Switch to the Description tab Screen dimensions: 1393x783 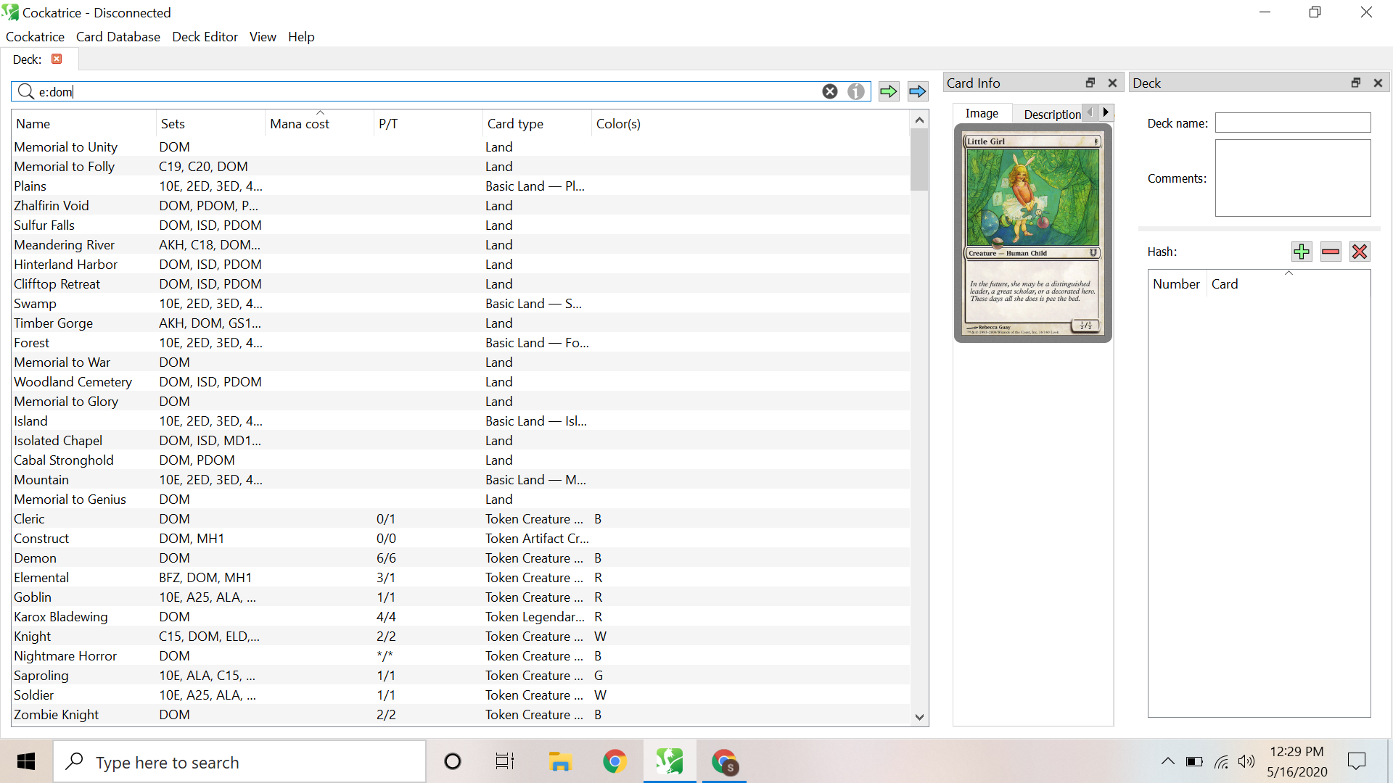(1051, 114)
